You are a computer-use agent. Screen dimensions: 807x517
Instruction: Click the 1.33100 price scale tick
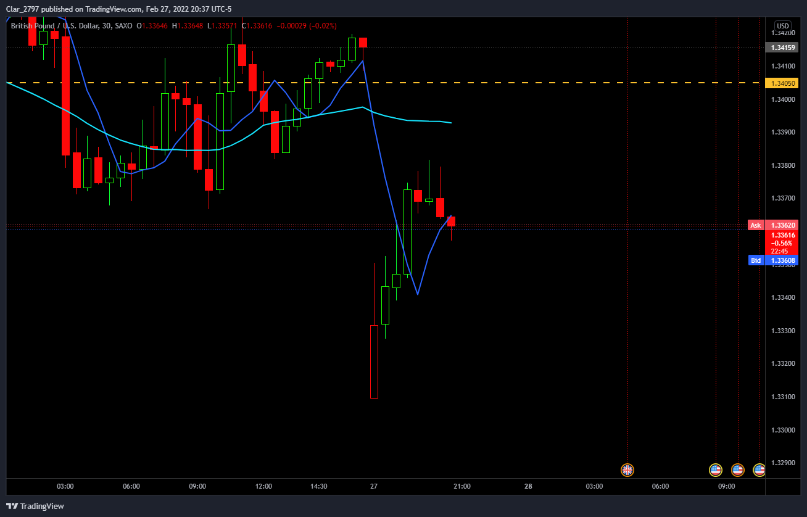coord(782,397)
